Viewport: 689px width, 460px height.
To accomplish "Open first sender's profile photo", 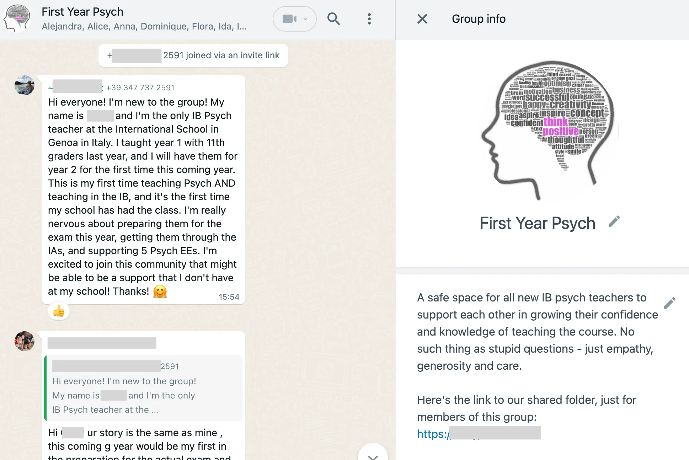I will pyautogui.click(x=25, y=85).
